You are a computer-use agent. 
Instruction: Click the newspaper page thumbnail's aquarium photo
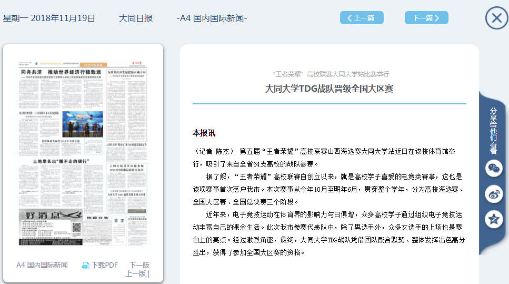tap(83, 124)
